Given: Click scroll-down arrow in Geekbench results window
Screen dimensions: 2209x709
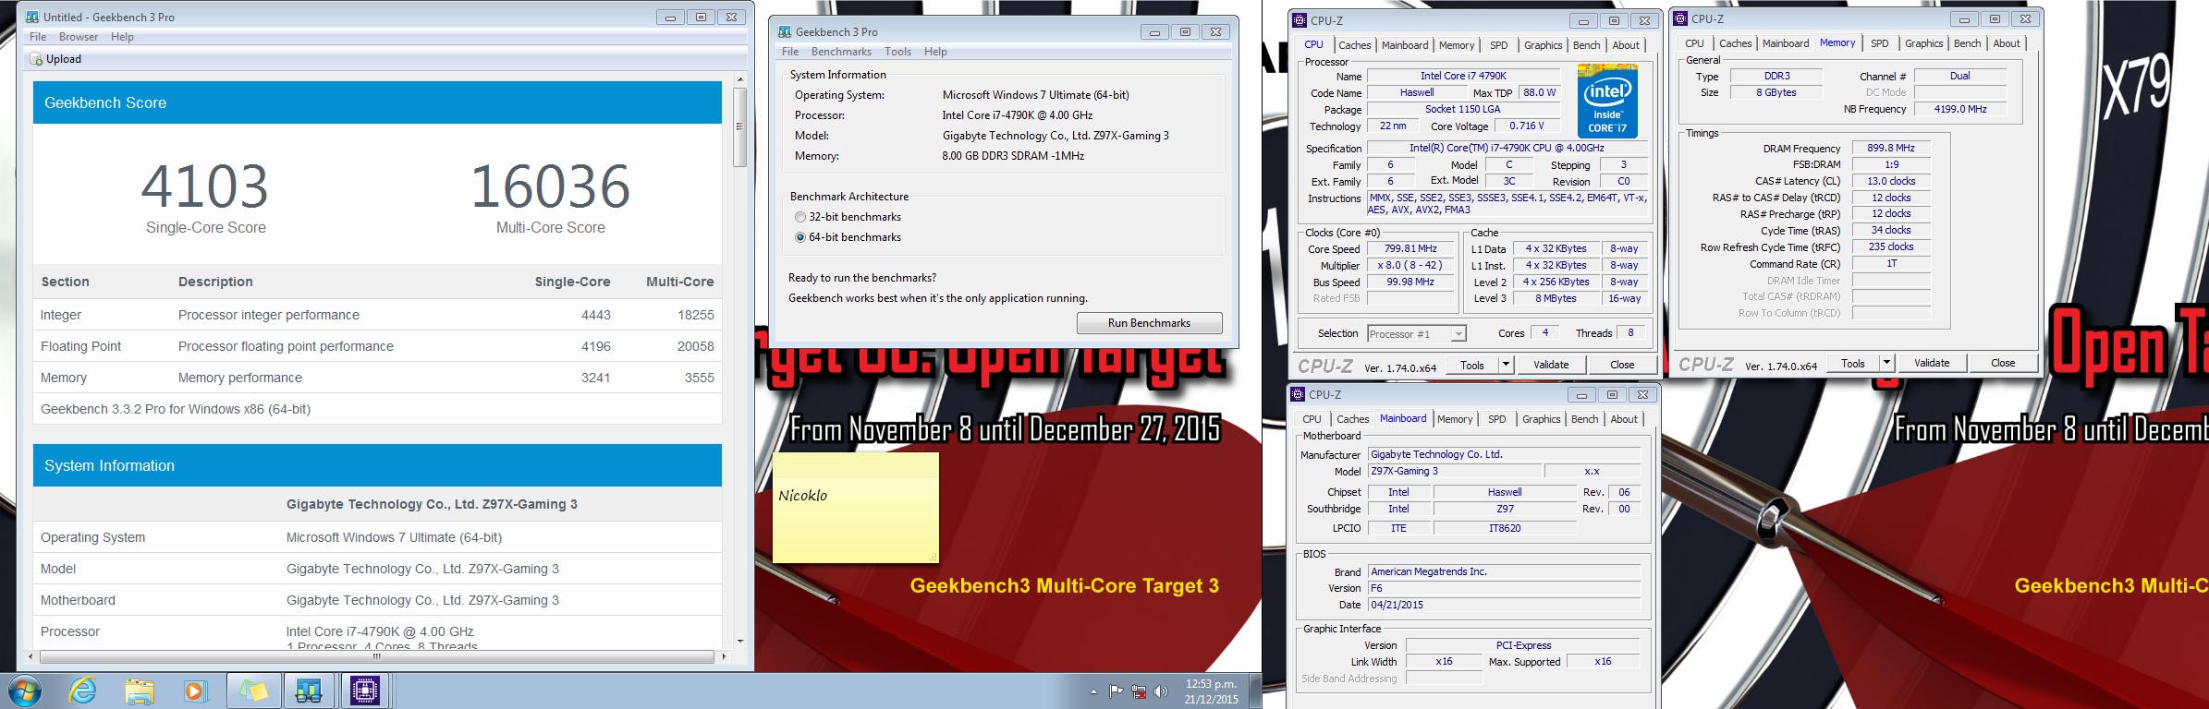Looking at the screenshot, I should click(740, 641).
